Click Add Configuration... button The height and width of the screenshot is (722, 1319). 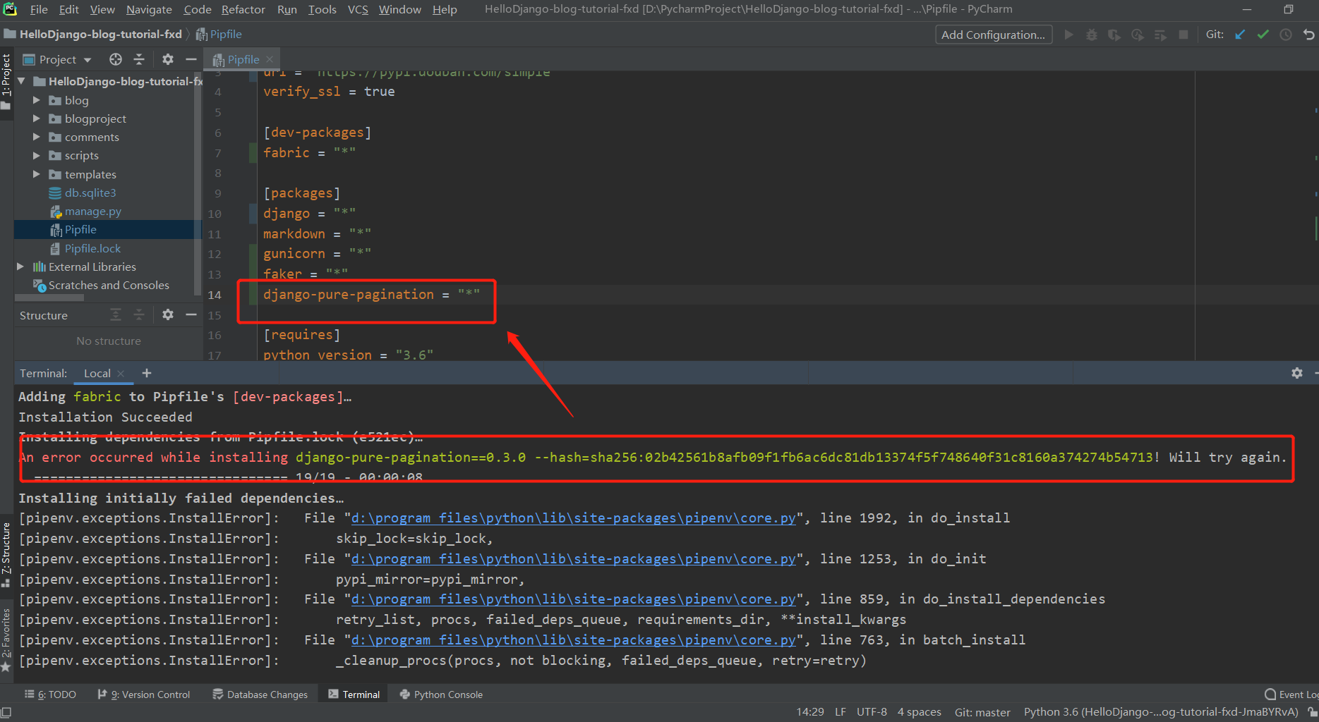coord(993,35)
